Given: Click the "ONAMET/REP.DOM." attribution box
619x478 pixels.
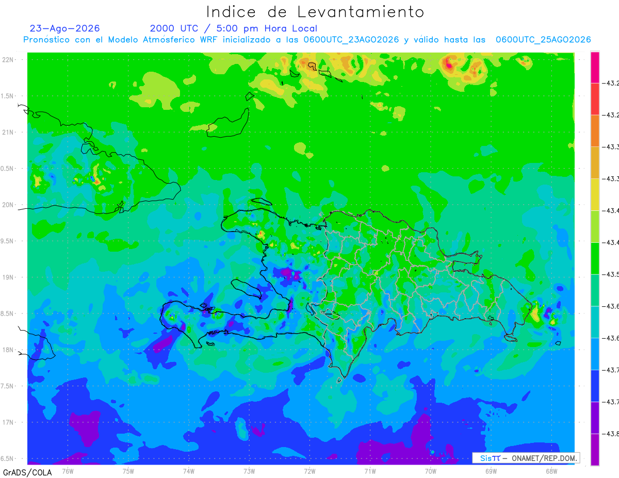Looking at the screenshot, I should (x=526, y=458).
